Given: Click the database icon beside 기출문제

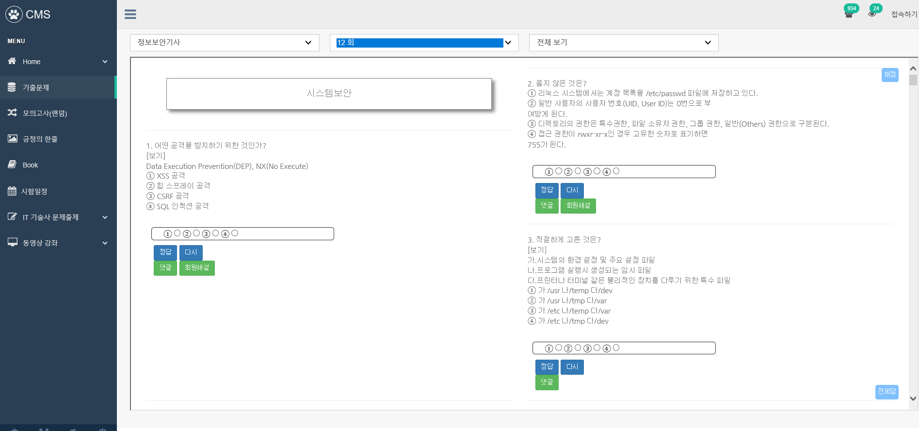Looking at the screenshot, I should pyautogui.click(x=12, y=87).
